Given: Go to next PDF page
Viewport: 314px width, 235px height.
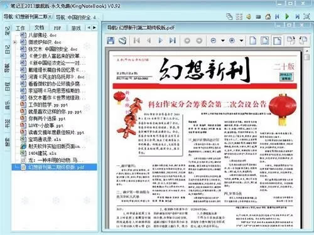Looking at the screenshot, I should pos(161,40).
